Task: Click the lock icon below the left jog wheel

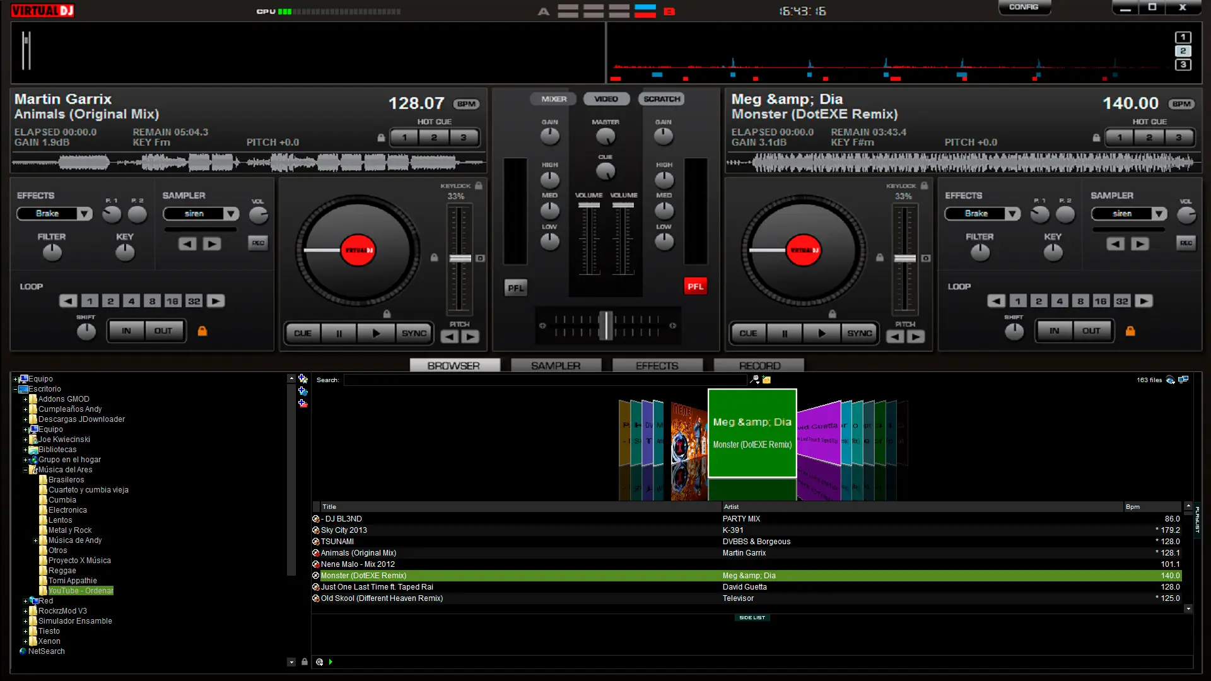Action: 387,313
